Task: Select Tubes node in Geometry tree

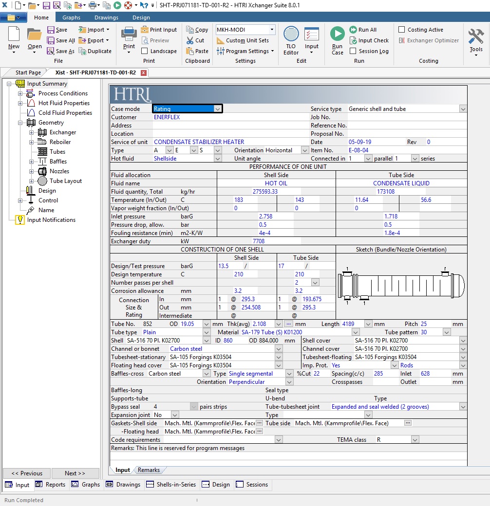Action: click(57, 152)
